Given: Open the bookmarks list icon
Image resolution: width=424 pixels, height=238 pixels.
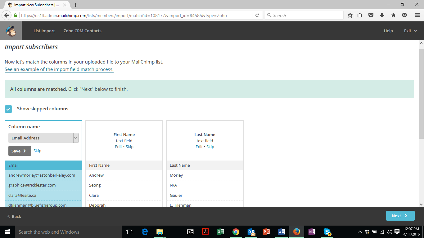Looking at the screenshot, I should coord(360,15).
